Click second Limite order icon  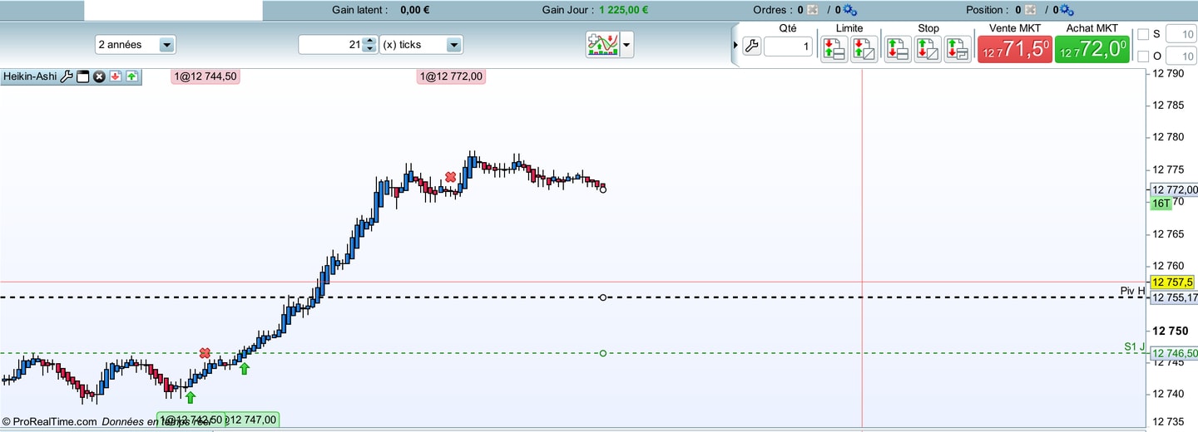[x=864, y=49]
